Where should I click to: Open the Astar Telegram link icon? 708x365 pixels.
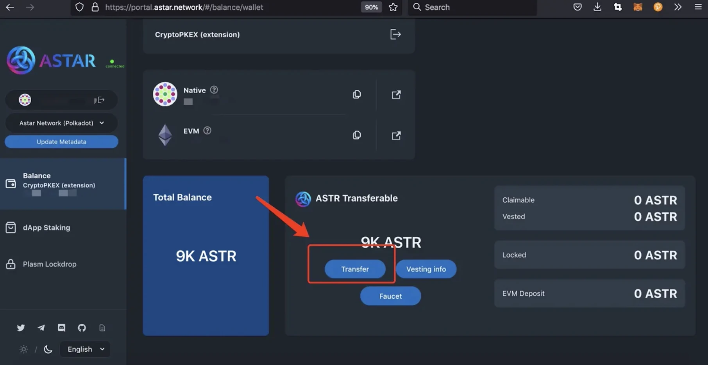coord(41,328)
